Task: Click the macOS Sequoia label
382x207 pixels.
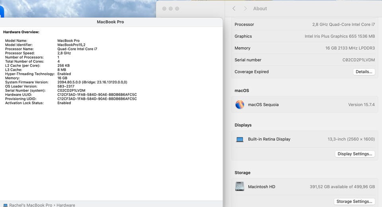Action: point(263,104)
